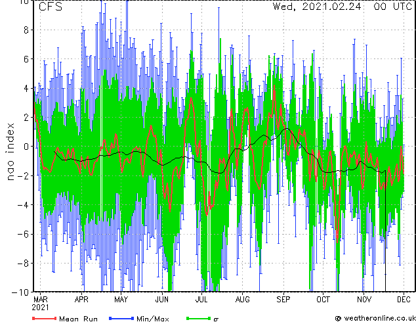Viewport: 416px width, 322px height.
Task: Click the green sigma legend line
Action: pyautogui.click(x=199, y=318)
